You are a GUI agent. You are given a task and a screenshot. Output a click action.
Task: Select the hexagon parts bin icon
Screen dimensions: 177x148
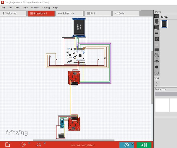tap(157, 67)
